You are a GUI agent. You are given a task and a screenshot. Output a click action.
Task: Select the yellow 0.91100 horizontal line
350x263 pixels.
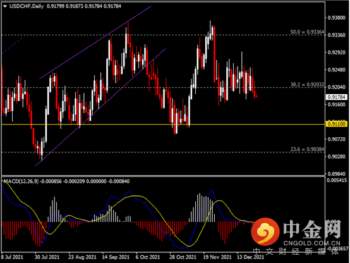pyautogui.click(x=163, y=125)
